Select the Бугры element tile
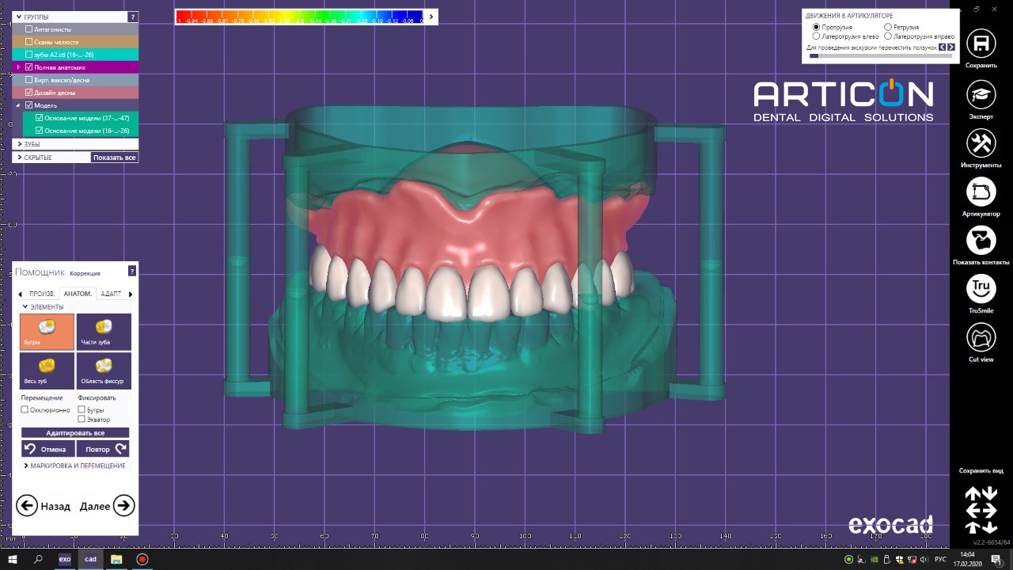Image resolution: width=1013 pixels, height=570 pixels. coord(47,332)
